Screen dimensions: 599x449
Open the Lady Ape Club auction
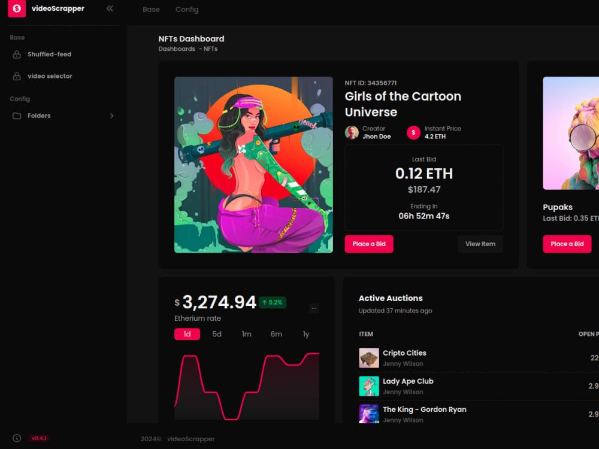pos(408,381)
